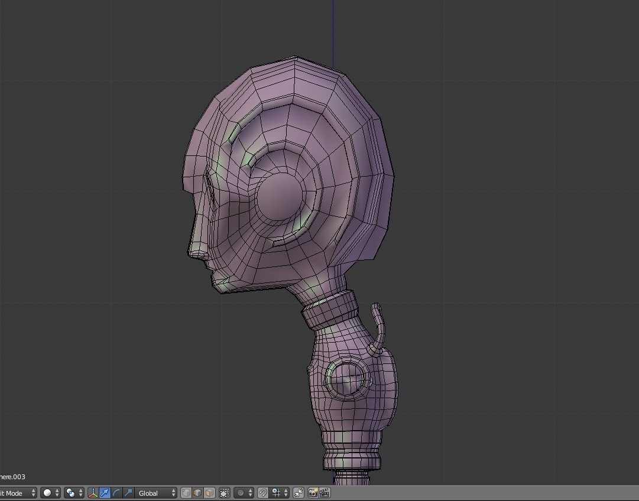639x501 pixels.
Task: Open the Global transform orientation dropdown
Action: (150, 492)
